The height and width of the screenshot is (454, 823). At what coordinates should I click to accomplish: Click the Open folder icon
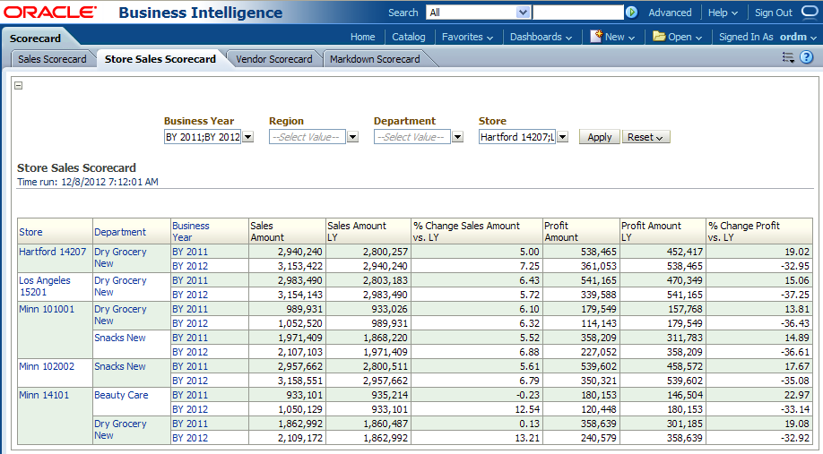click(659, 37)
